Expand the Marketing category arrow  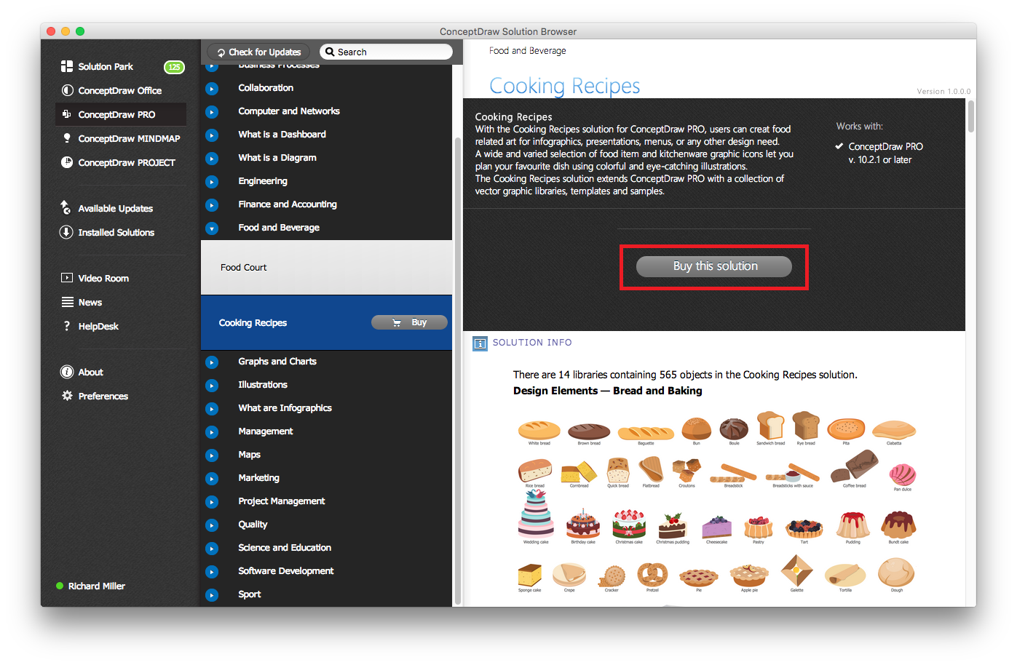[212, 479]
